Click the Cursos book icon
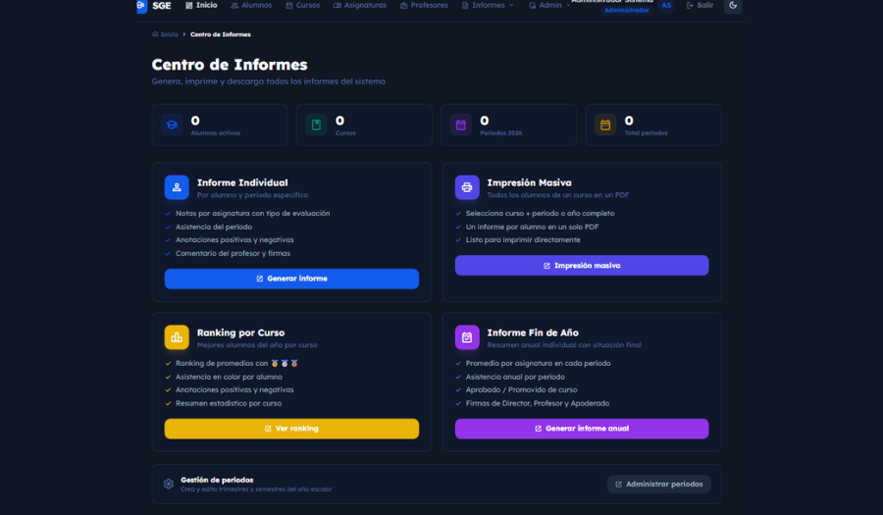Image resolution: width=883 pixels, height=515 pixels. point(316,125)
